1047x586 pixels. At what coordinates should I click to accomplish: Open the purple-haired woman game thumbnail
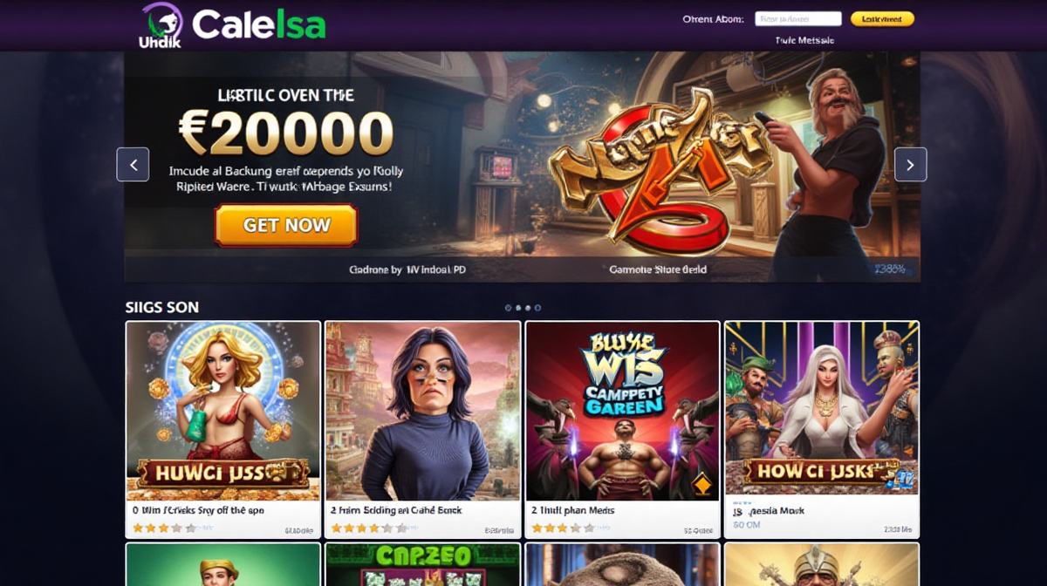(x=423, y=411)
